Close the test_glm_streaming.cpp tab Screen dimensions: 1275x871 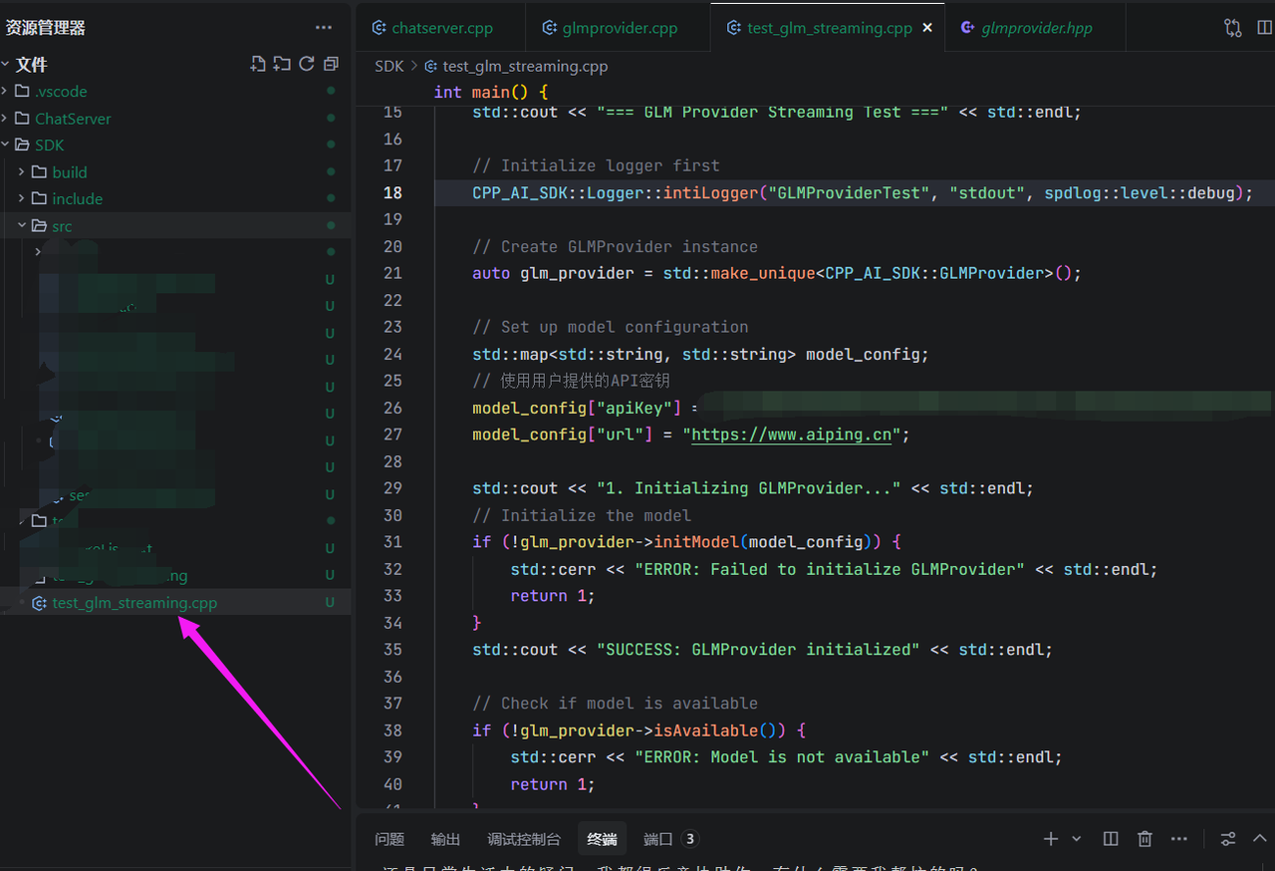click(928, 28)
